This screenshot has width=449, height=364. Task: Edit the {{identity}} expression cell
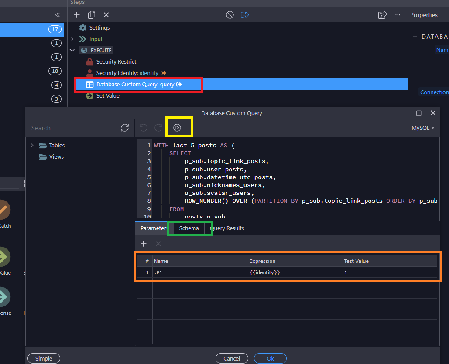(x=295, y=272)
